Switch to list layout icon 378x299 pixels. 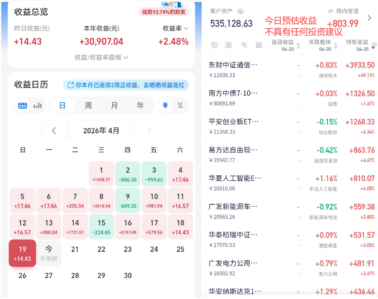coord(259,45)
